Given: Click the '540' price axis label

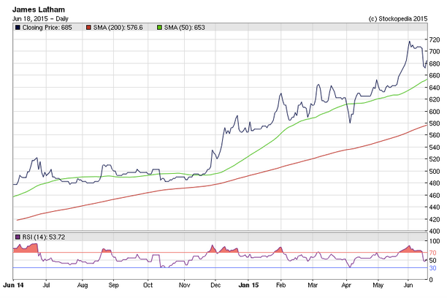Looking at the screenshot, I should point(435,147).
